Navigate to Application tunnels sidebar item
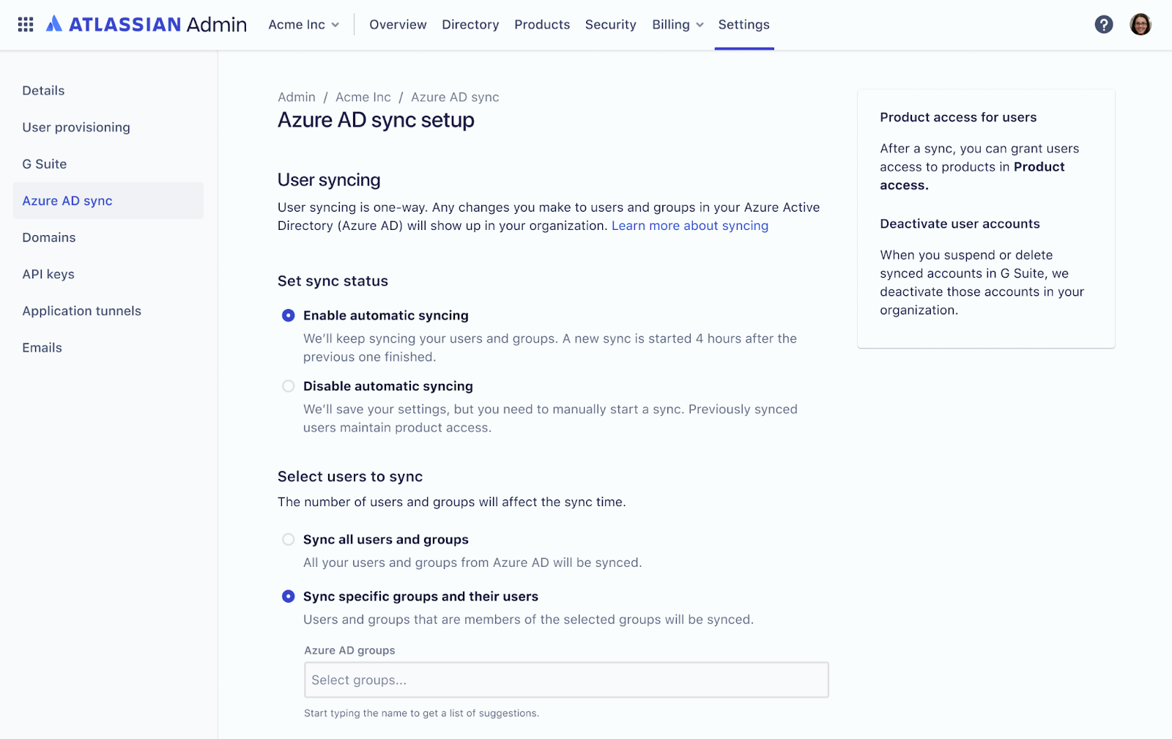This screenshot has height=739, width=1172. pos(82,311)
